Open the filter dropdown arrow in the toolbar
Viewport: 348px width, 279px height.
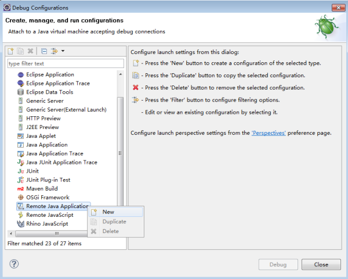click(63, 51)
